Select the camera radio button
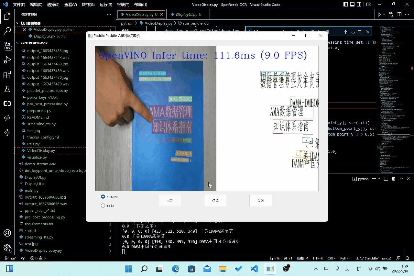The height and width of the screenshot is (276, 414). point(103,197)
